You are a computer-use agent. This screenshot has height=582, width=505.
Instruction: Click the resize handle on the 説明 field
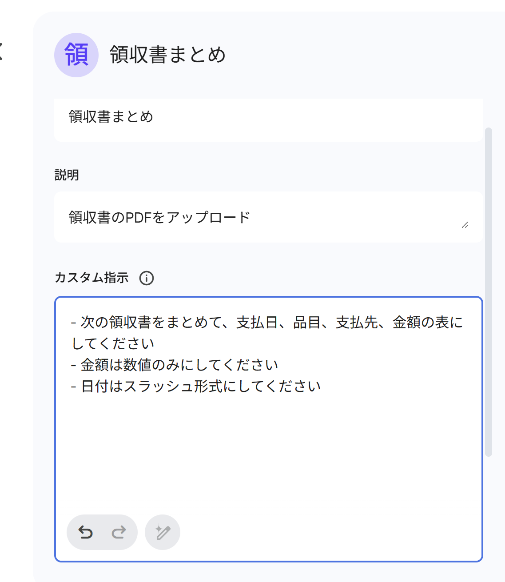pyautogui.click(x=465, y=225)
